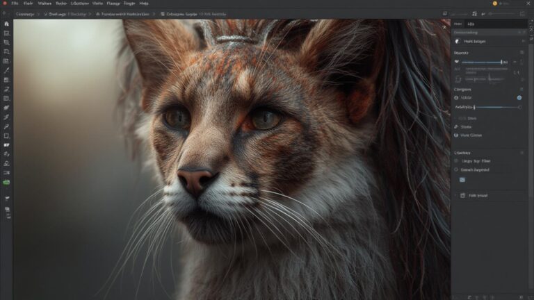Select the brush tool in left toolbar
The width and height of the screenshot is (534, 300).
click(6, 70)
